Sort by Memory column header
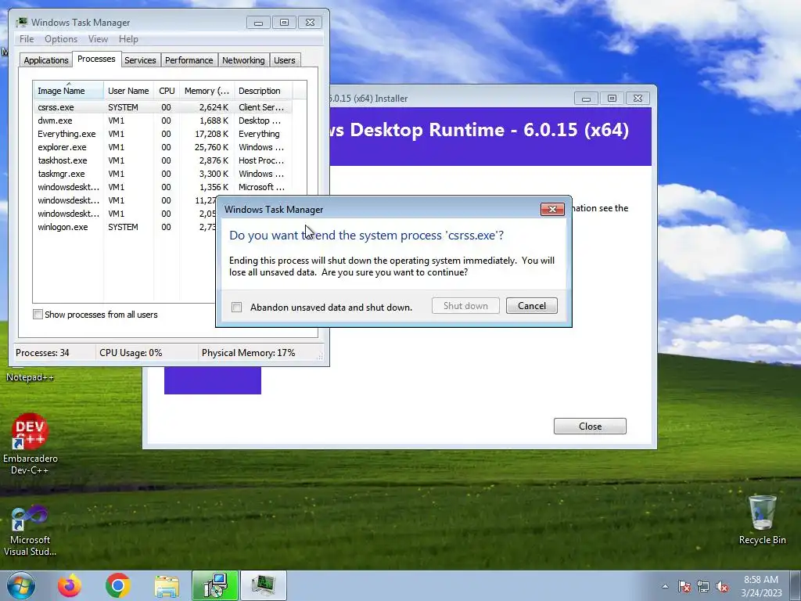 (207, 91)
